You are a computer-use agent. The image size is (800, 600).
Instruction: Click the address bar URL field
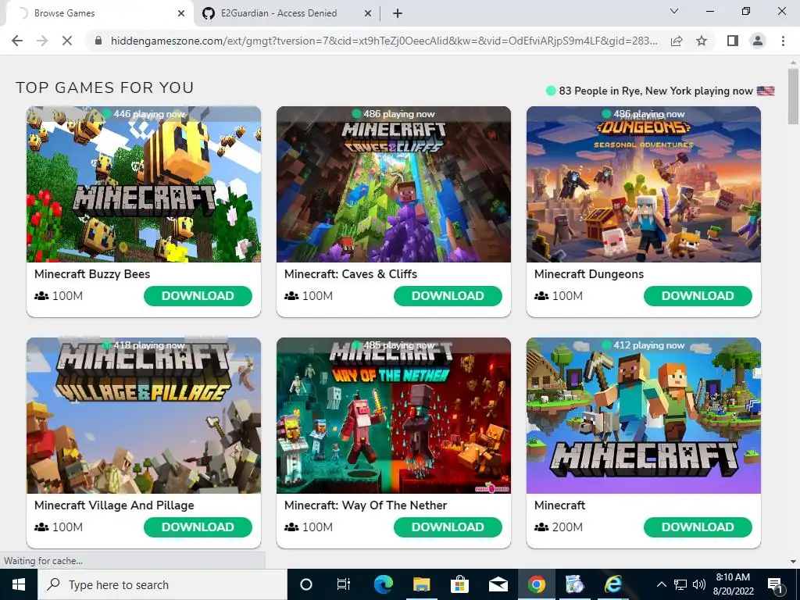point(384,41)
